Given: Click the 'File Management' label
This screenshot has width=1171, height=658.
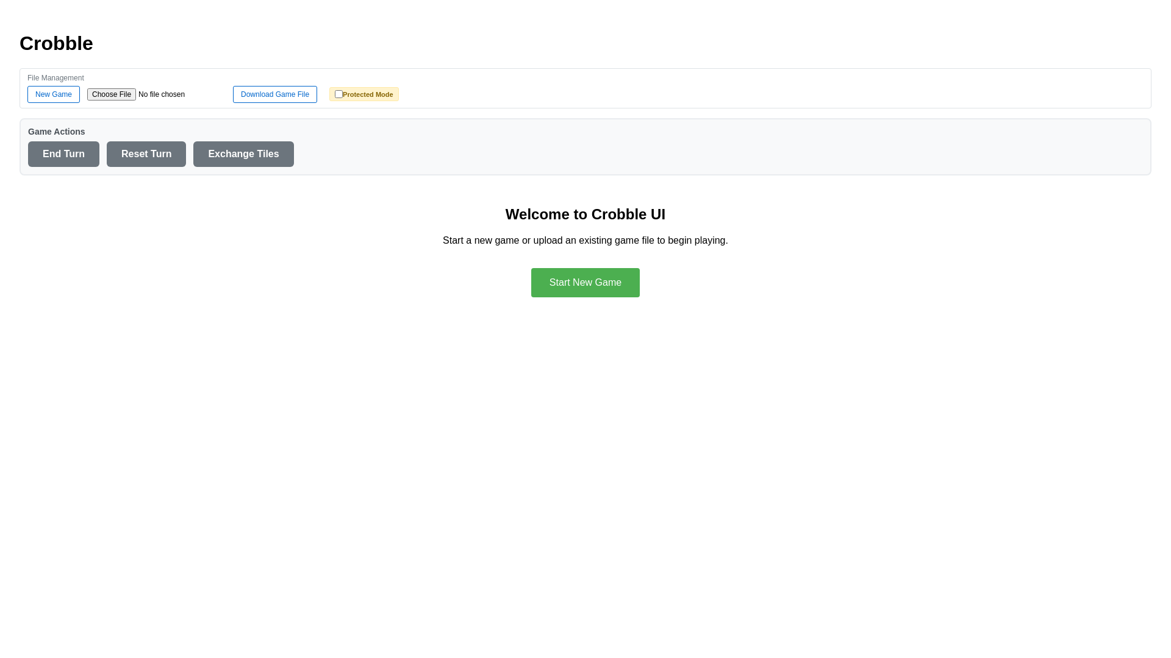Looking at the screenshot, I should tap(56, 78).
